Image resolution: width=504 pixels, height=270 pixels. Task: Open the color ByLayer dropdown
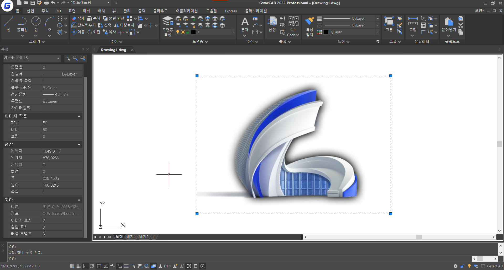(378, 32)
